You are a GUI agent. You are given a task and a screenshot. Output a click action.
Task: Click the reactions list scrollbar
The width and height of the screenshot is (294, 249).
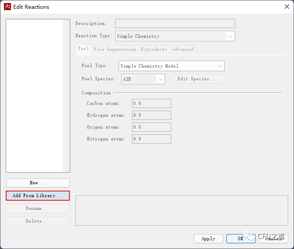[66, 96]
